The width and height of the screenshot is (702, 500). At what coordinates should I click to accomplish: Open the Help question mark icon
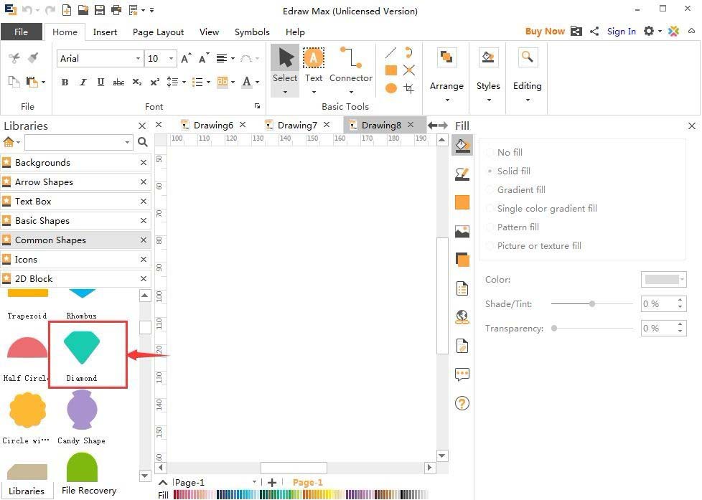[x=462, y=403]
